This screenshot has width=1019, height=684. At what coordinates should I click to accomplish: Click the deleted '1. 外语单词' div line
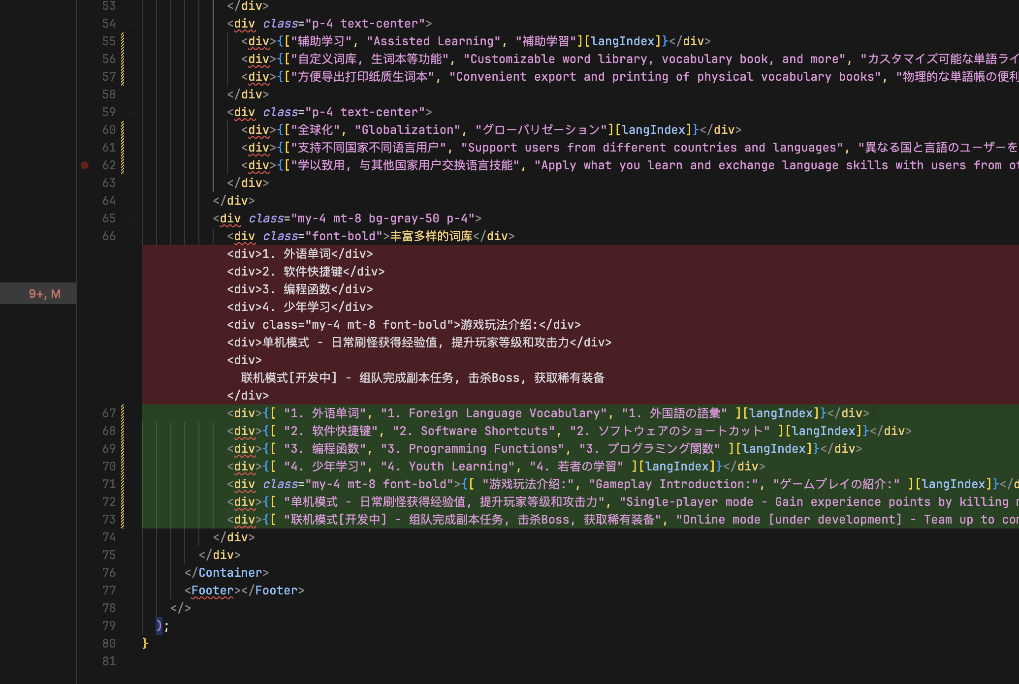(x=300, y=254)
